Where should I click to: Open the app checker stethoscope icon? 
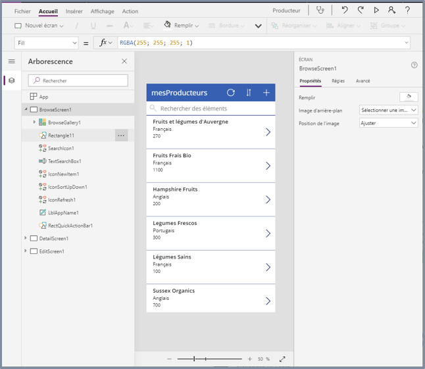coord(320,11)
